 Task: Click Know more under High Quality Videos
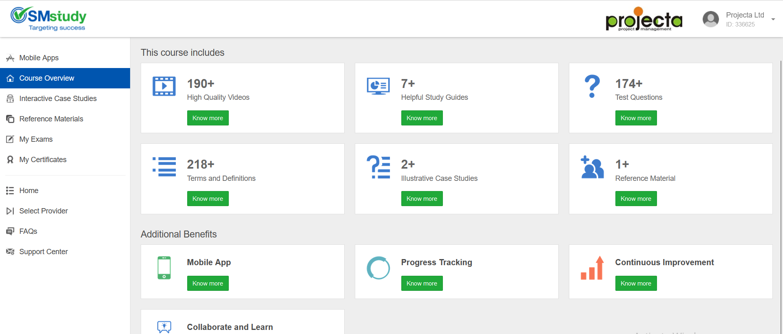208,118
